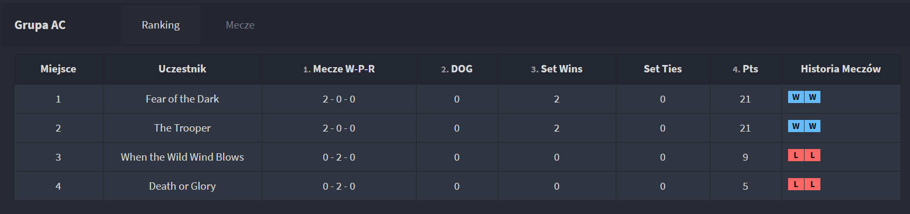Click second L badge for When the Wild Wind Blows
The height and width of the screenshot is (214, 910).
point(812,155)
